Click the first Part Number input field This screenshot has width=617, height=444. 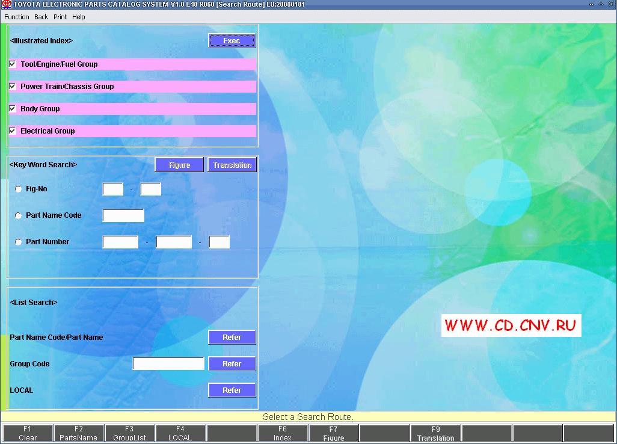[120, 242]
